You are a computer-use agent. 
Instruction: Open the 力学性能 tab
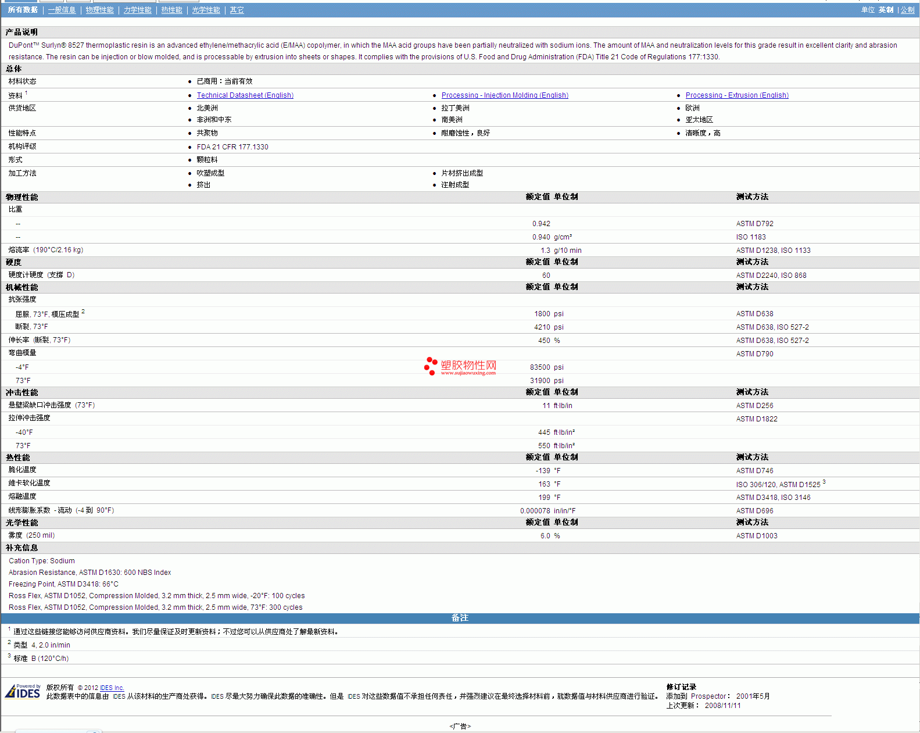137,10
